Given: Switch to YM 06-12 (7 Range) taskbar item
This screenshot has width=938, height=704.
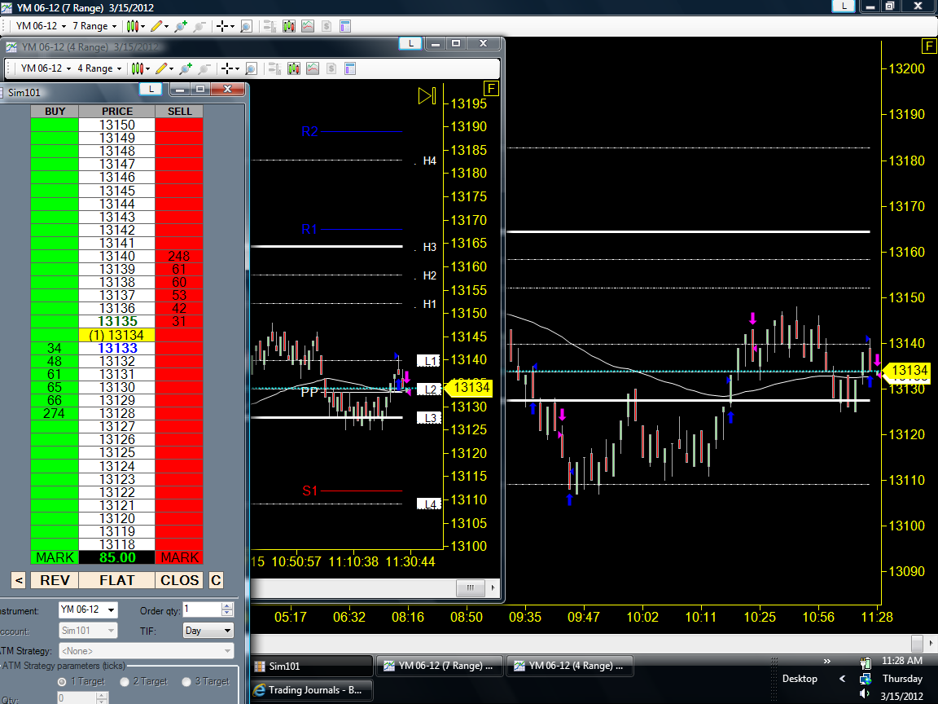Looking at the screenshot, I should tap(440, 666).
